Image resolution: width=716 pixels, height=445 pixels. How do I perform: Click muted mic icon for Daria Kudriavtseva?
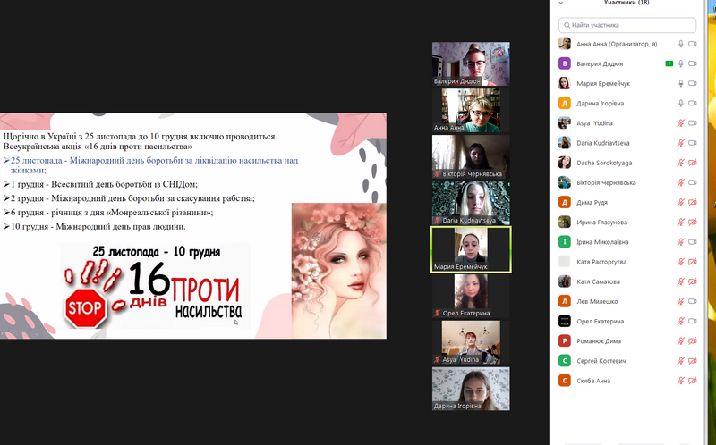[x=680, y=143]
